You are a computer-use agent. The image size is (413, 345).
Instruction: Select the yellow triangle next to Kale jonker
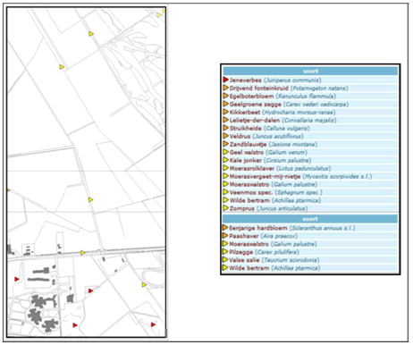click(225, 160)
